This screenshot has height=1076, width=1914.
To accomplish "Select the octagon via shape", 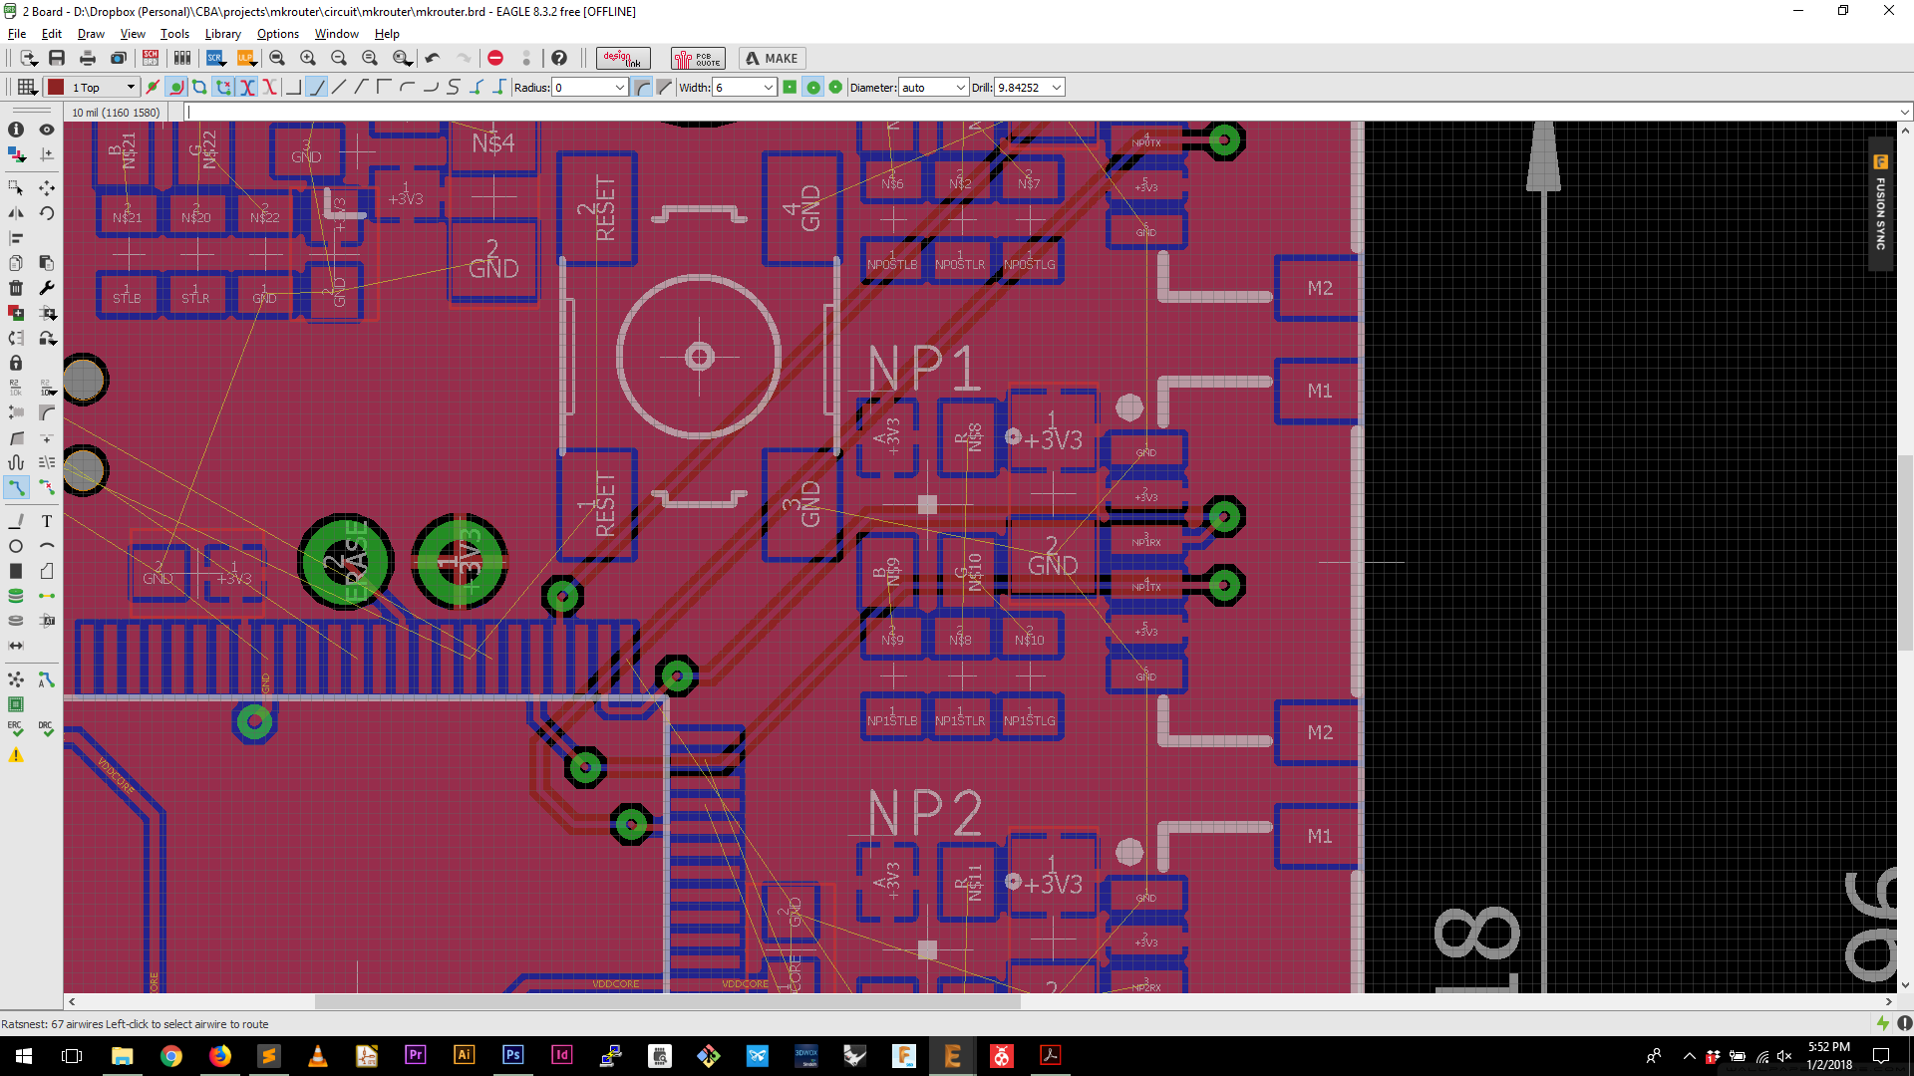I will 835,88.
